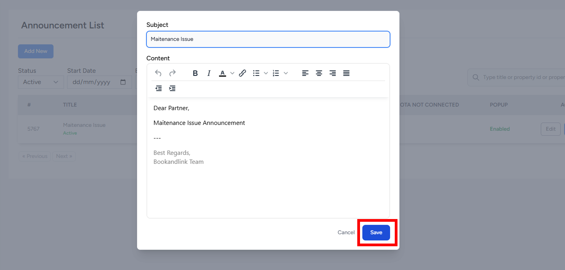Click the undo icon in editor toolbar
The image size is (565, 270).
tap(158, 73)
